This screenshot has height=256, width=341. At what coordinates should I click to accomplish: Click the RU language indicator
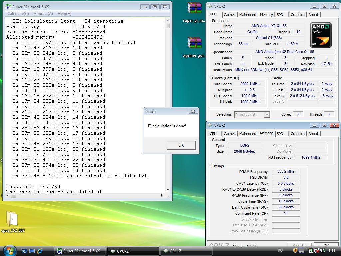(x=280, y=250)
